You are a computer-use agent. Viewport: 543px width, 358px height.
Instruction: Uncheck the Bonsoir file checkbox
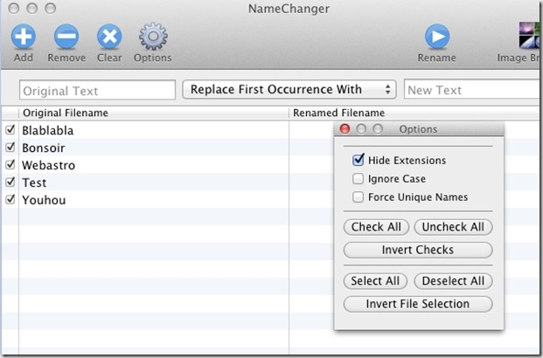(x=10, y=148)
